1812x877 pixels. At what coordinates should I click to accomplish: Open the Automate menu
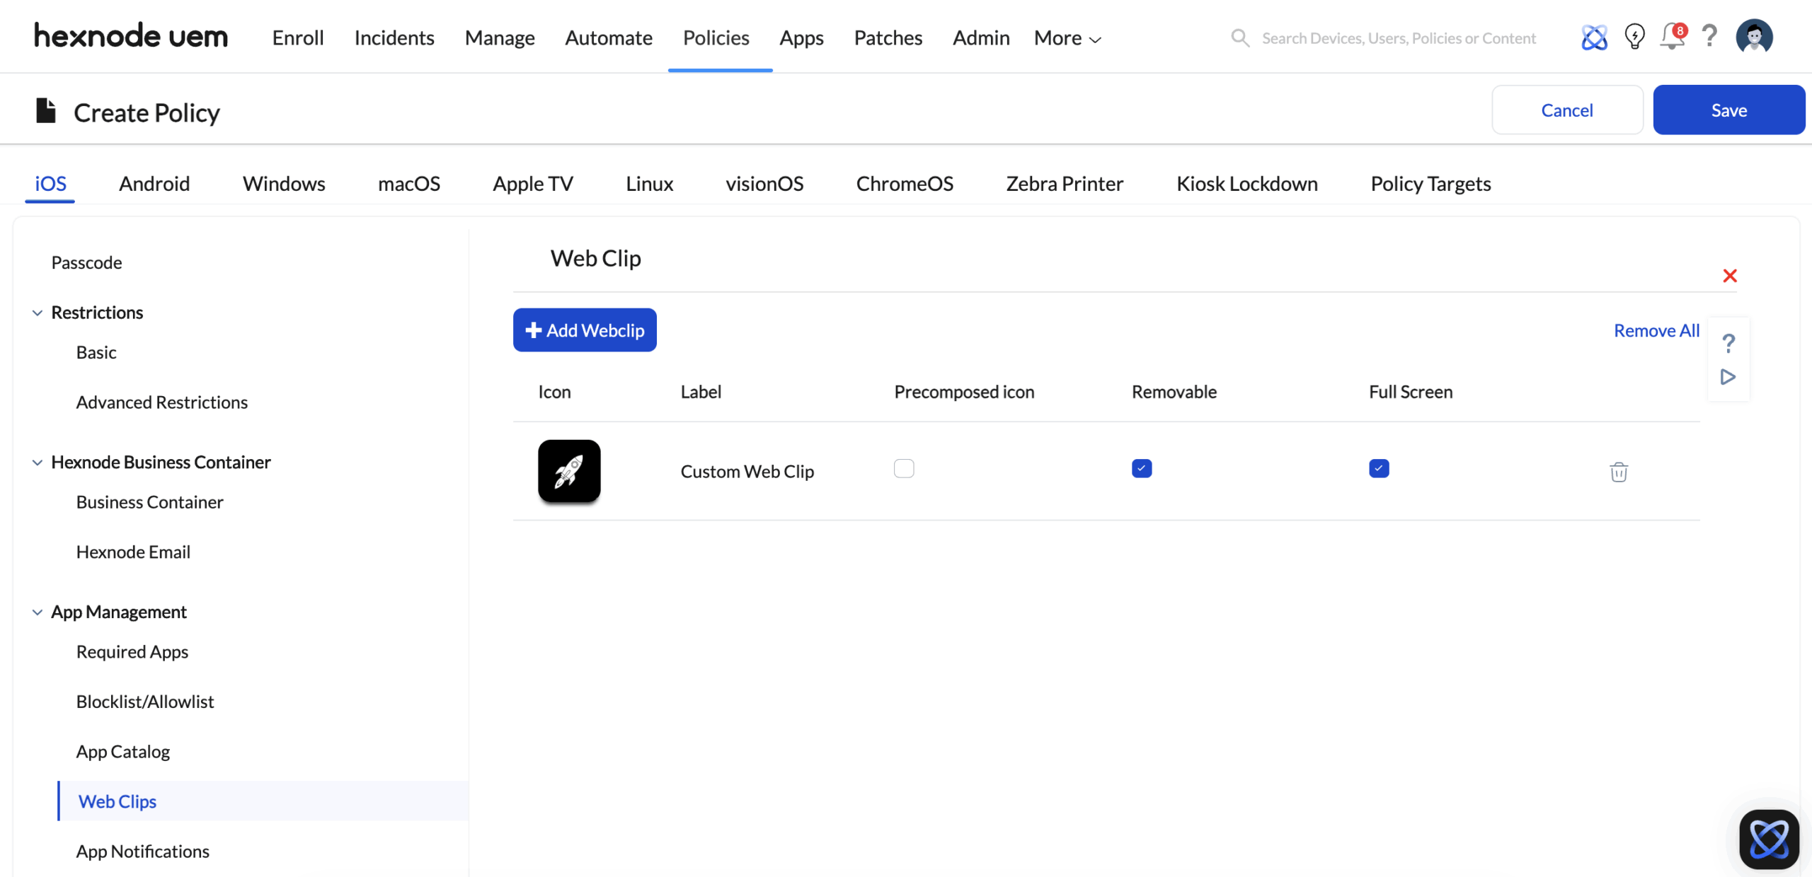[x=609, y=37]
